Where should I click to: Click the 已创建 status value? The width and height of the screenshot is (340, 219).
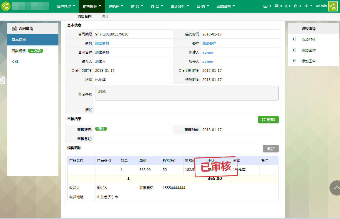click(100, 80)
